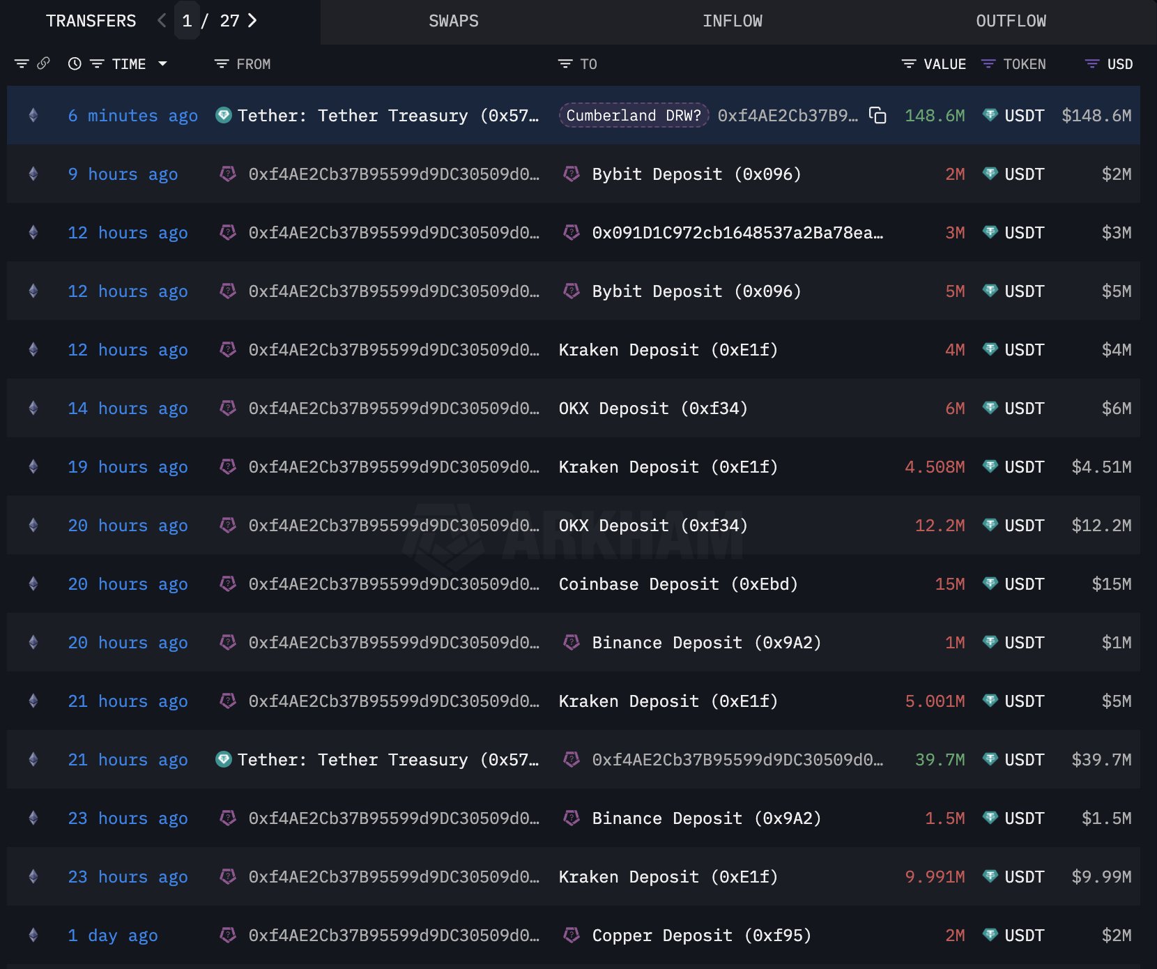1157x969 pixels.
Task: Open the 1 day ago transaction link
Action: tap(112, 936)
